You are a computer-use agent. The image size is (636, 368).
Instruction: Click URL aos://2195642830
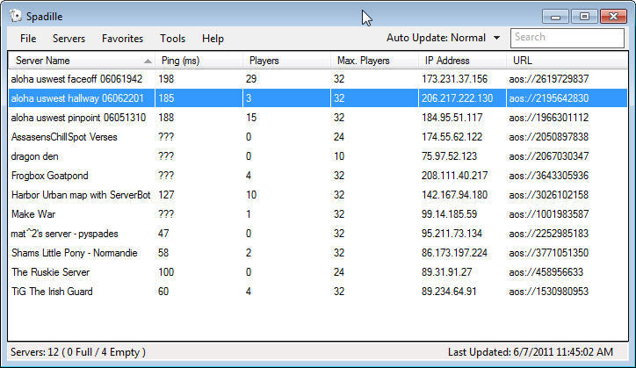pos(549,98)
